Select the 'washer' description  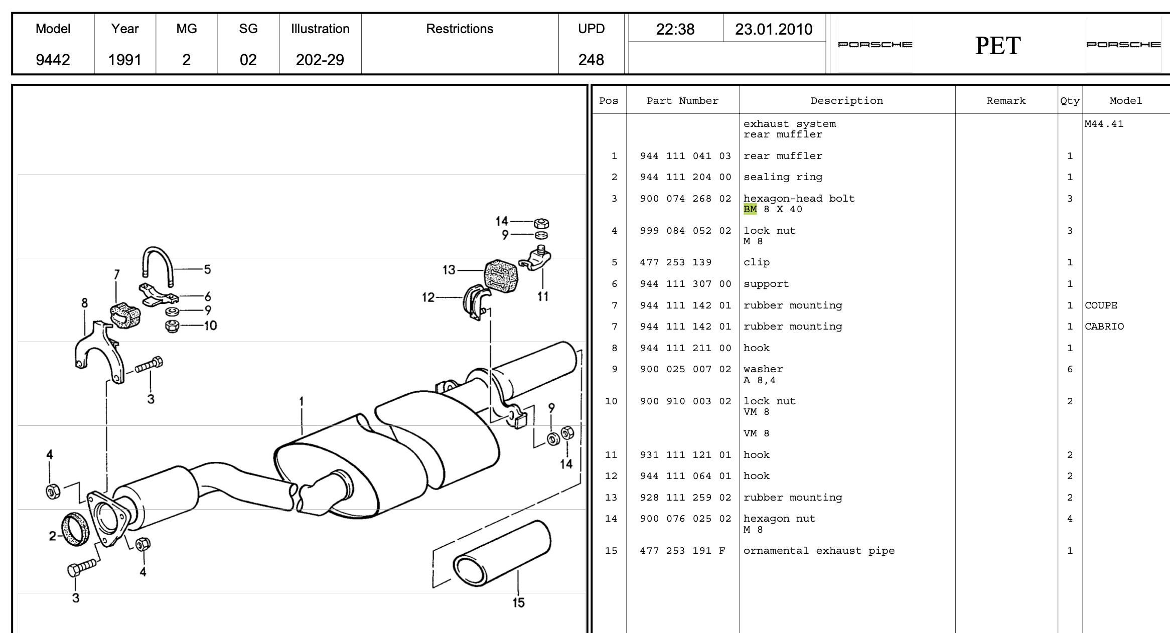[763, 369]
